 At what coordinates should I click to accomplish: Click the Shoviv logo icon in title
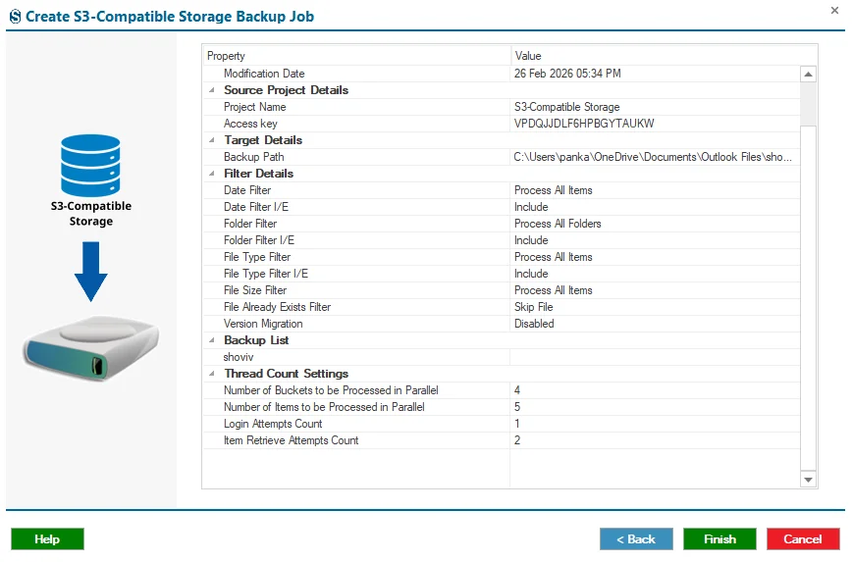(x=16, y=17)
